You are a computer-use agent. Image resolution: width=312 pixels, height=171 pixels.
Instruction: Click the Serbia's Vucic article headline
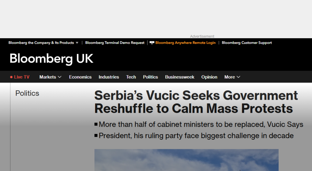pyautogui.click(x=196, y=102)
